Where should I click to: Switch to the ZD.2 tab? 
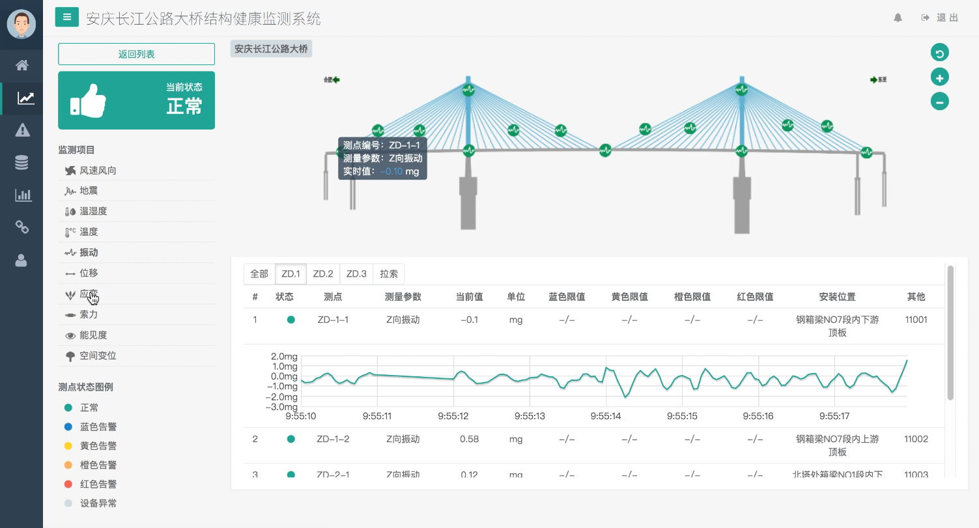[323, 274]
